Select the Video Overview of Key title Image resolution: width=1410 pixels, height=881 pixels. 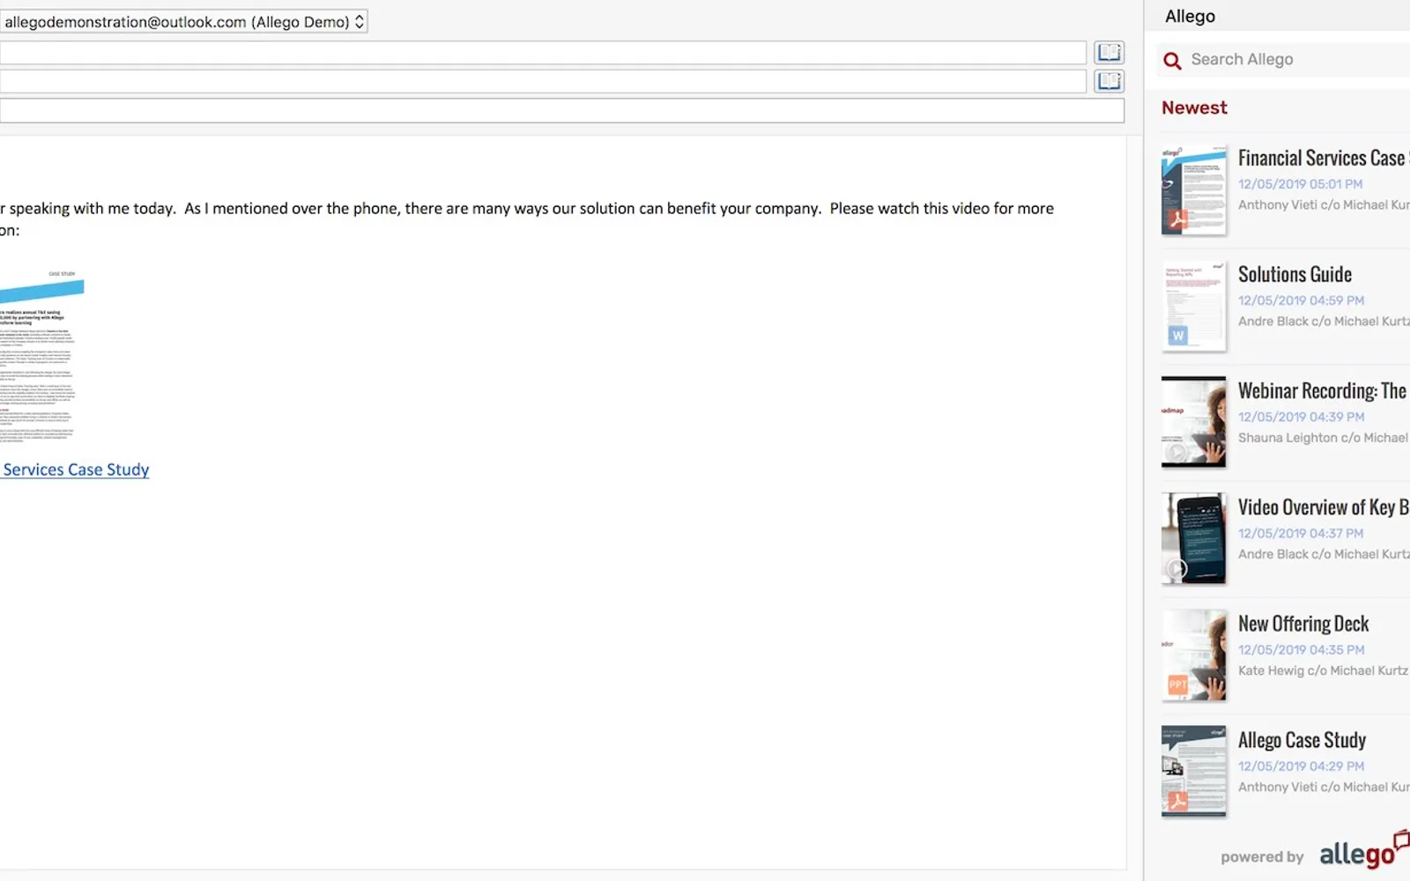(x=1323, y=507)
